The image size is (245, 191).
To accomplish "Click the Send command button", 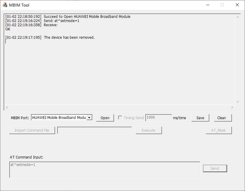I will coord(215,168).
